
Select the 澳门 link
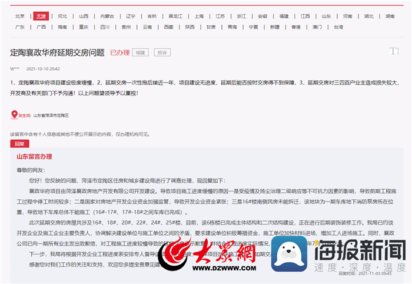click(317, 27)
